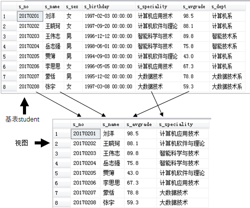Select cell 20170207 in student table
The width and height of the screenshot is (250, 208).
(30, 76)
